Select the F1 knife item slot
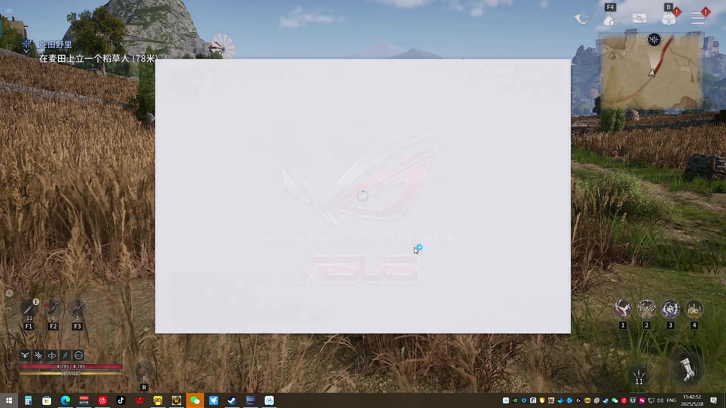Viewport: 726px width, 408px height. pos(29,309)
